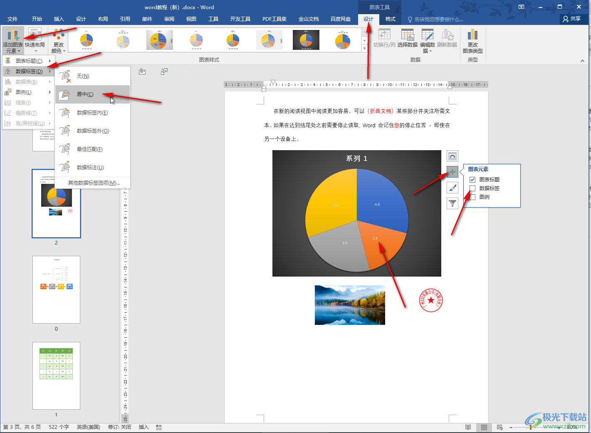Open Ribbon Display Options button
The height and width of the screenshot is (433, 591).
522,7
